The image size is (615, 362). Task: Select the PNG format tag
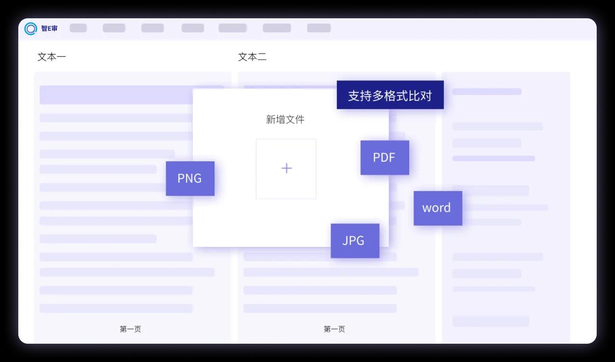[190, 179]
